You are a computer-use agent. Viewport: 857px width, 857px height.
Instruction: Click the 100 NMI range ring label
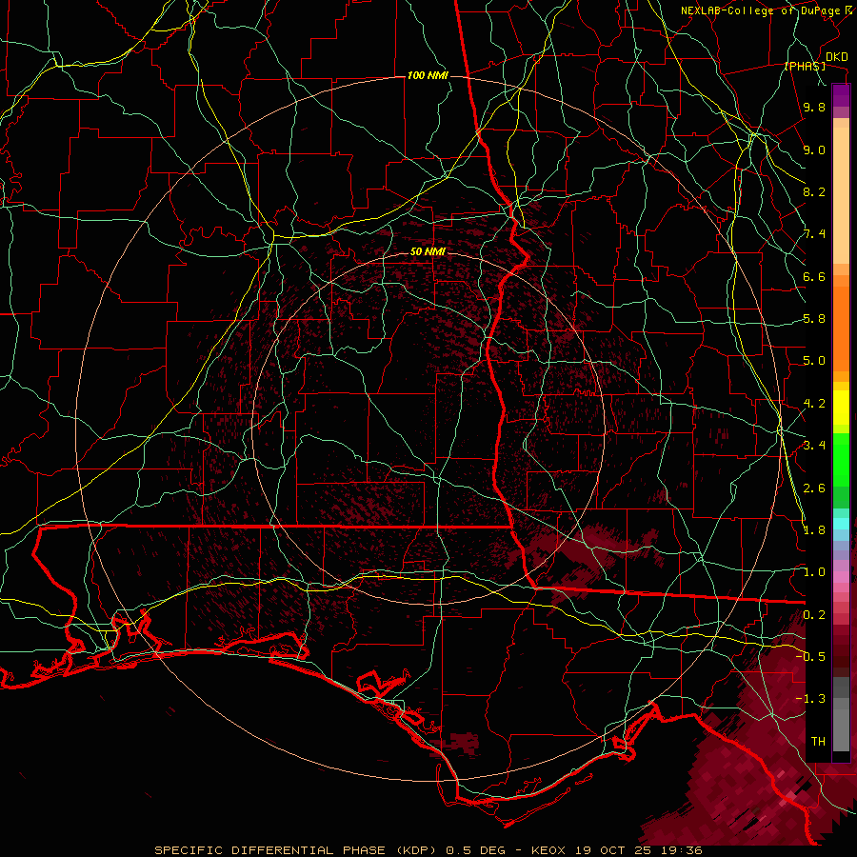point(428,75)
